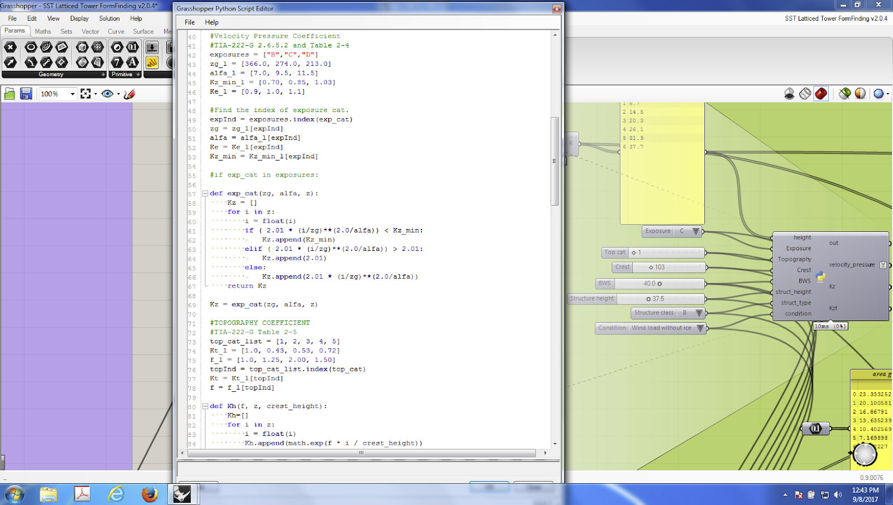Image resolution: width=893 pixels, height=505 pixels.
Task: Select the Circle parameter icon
Action: pyautogui.click(x=31, y=47)
